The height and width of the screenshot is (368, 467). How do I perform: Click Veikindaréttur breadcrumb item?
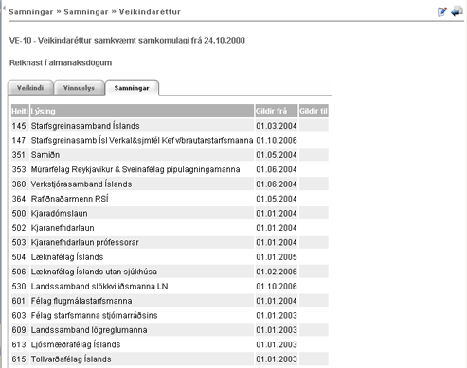tap(150, 12)
